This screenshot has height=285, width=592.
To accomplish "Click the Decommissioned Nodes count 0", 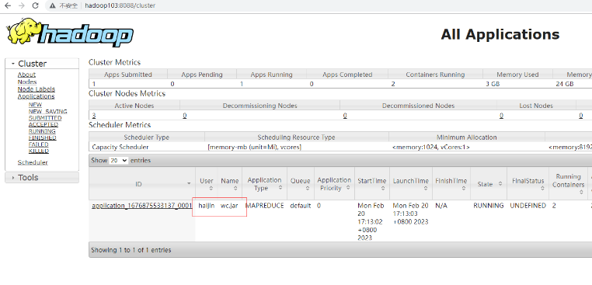I will pyautogui.click(x=345, y=116).
